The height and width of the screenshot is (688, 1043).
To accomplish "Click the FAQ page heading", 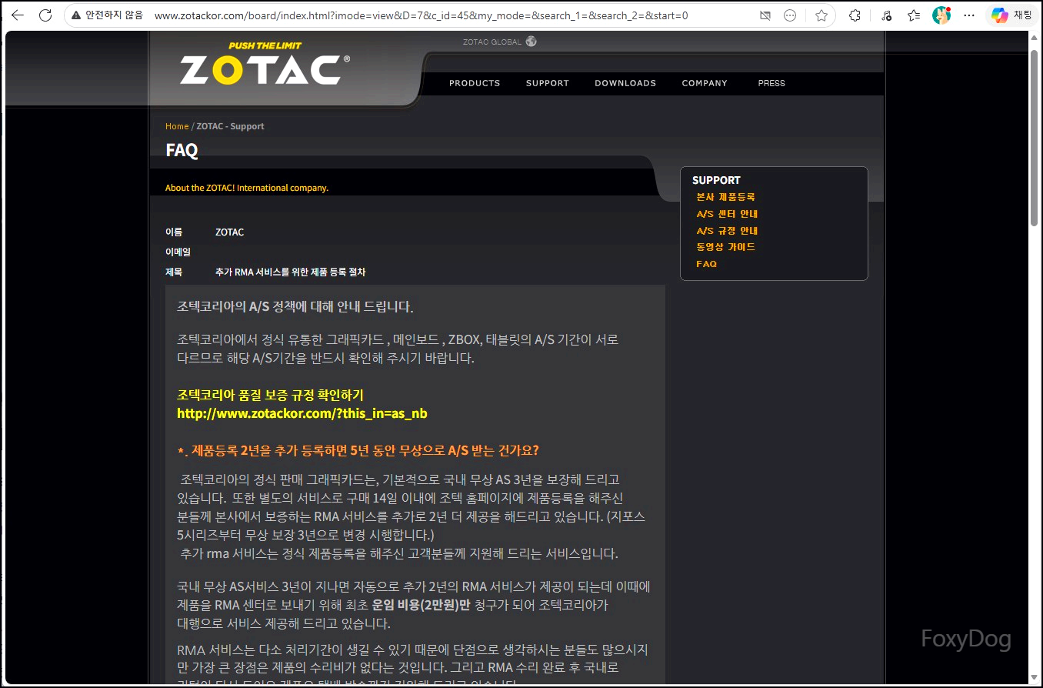I will coord(182,150).
